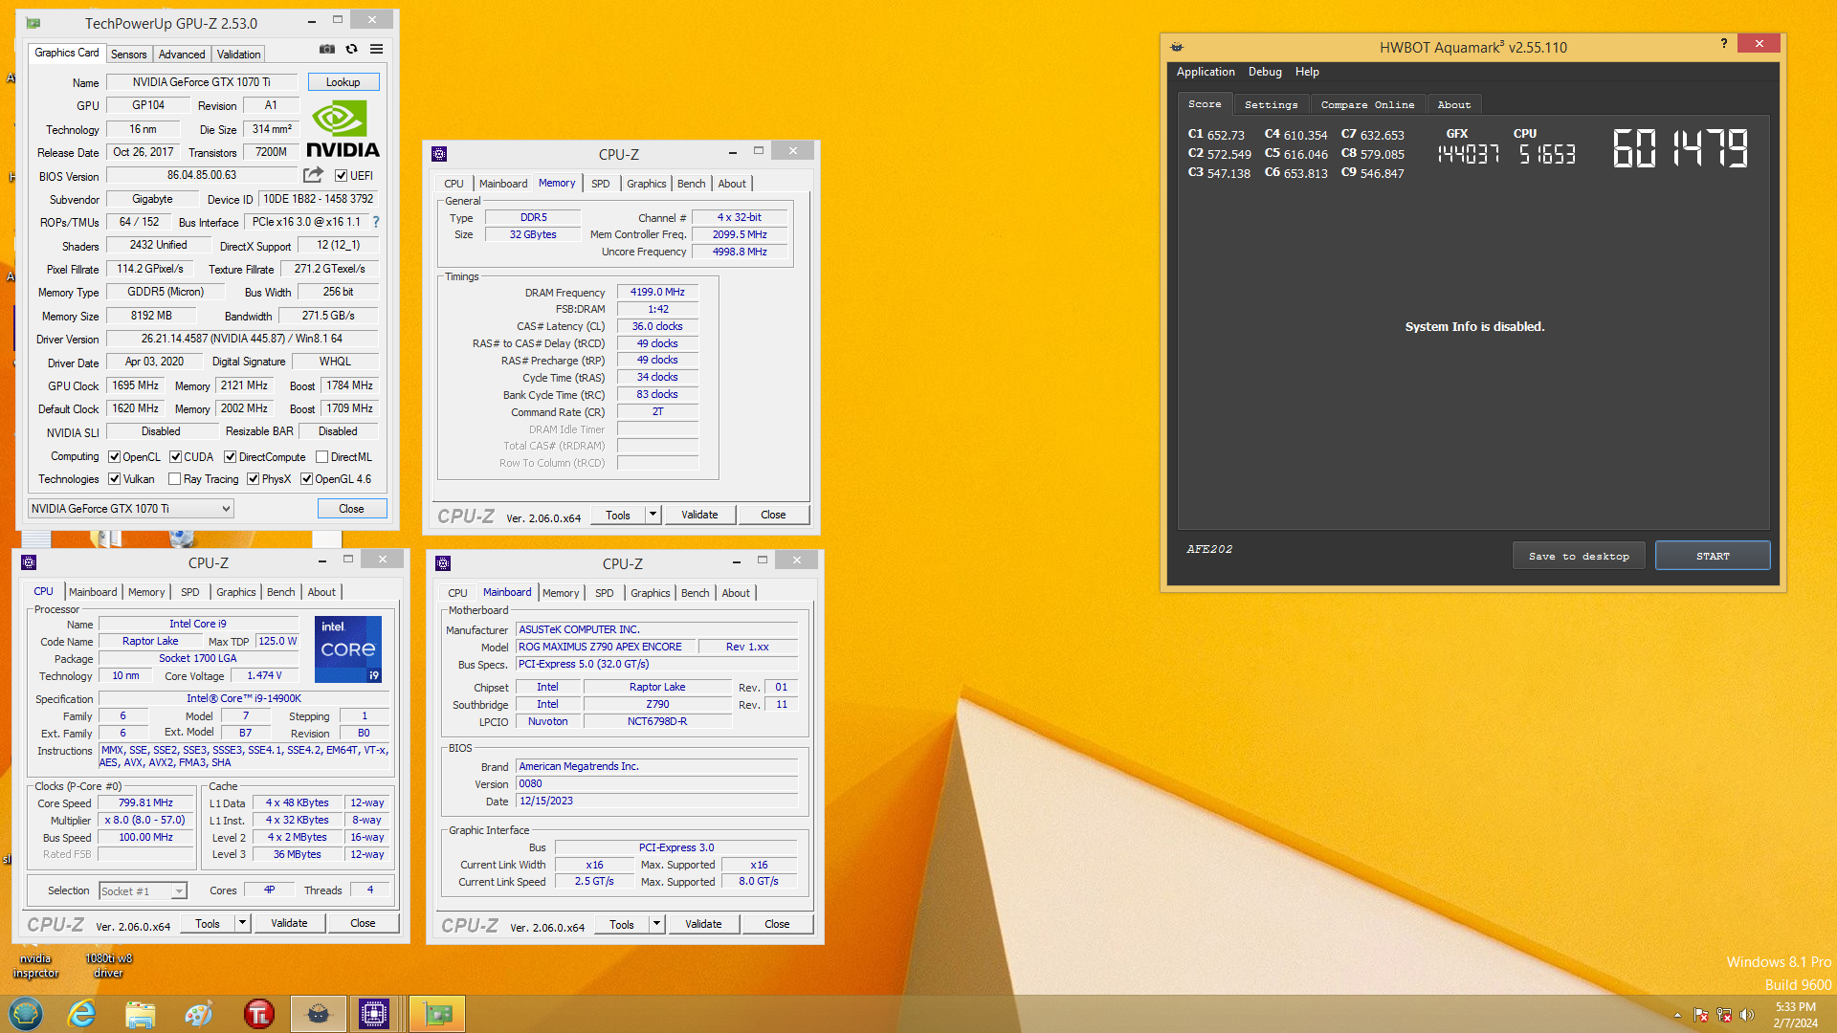Screen dimensions: 1837x1033
Task: Click the Action Center flag tray icon
Action: [1701, 1015]
